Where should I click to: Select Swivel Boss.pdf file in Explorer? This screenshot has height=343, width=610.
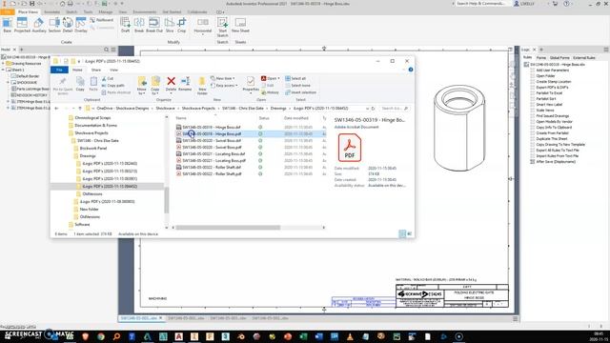tap(212, 148)
